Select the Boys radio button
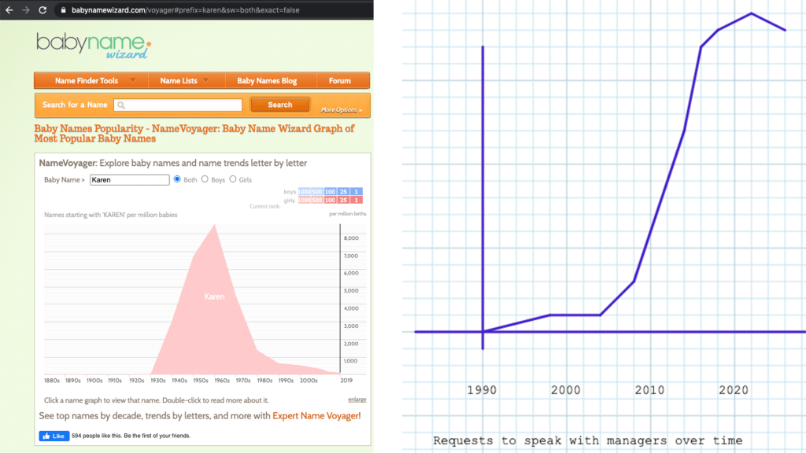 point(205,179)
